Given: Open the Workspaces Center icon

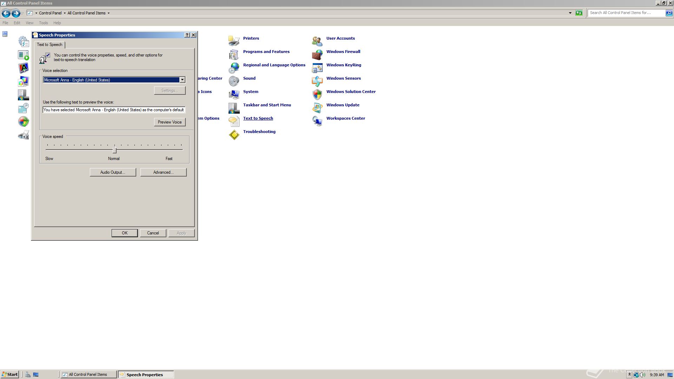Looking at the screenshot, I should pyautogui.click(x=317, y=121).
